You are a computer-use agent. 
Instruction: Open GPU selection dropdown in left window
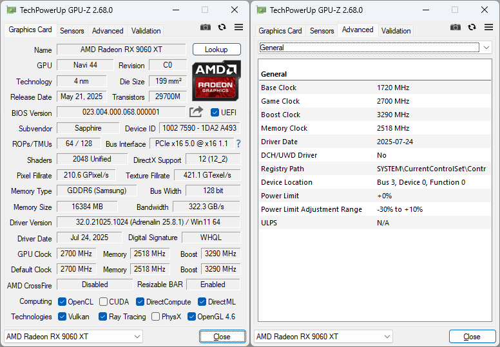pyautogui.click(x=73, y=337)
